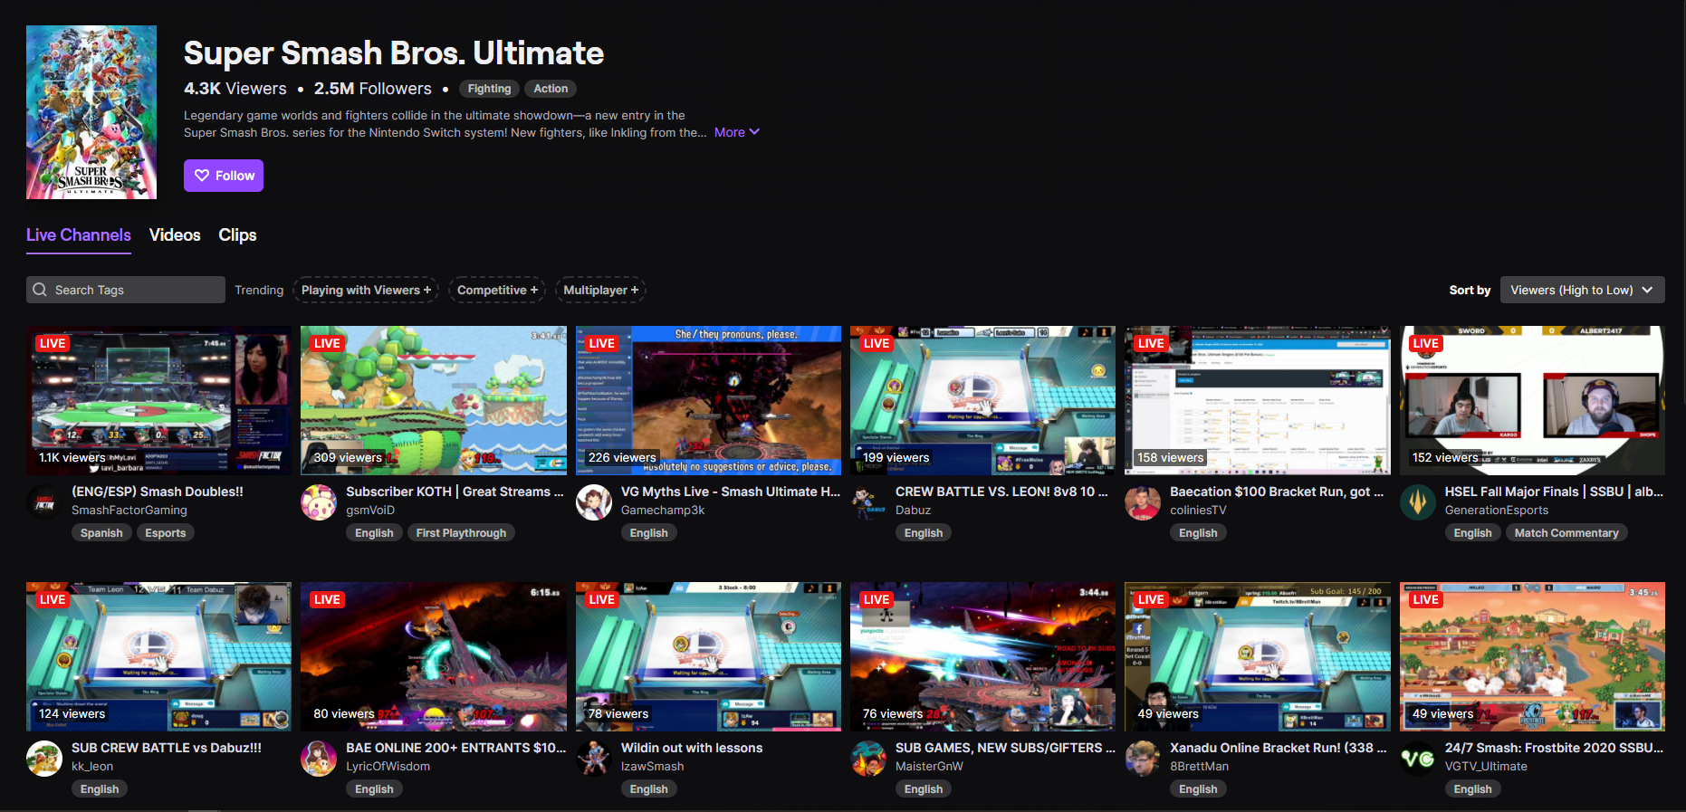Add the Playing with Viewers tag filter
Viewport: 1686px width, 812px height.
click(366, 290)
